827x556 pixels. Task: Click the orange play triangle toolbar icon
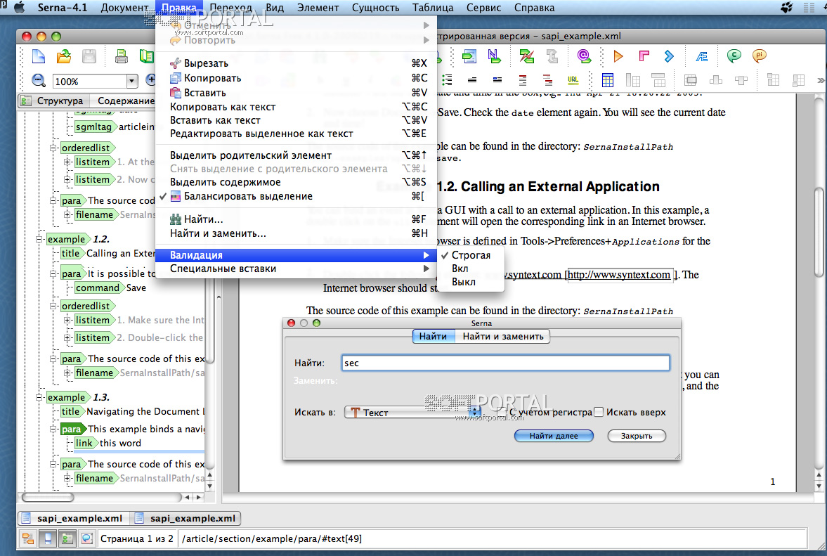tap(618, 56)
